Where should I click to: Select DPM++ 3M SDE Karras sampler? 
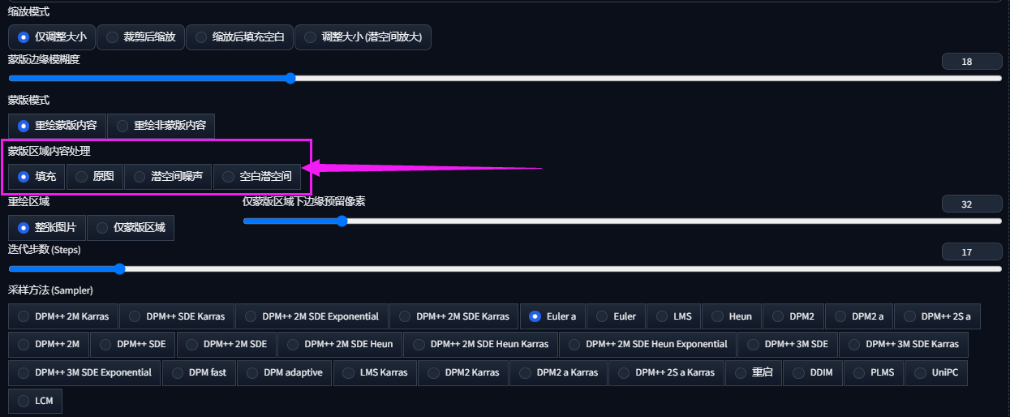904,344
